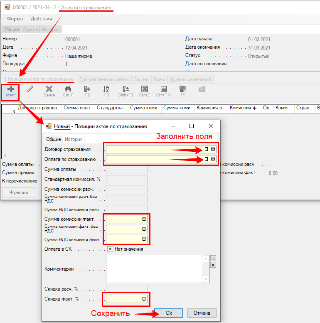
Task: Click the F9 grid layout icon
Action: tap(183, 89)
